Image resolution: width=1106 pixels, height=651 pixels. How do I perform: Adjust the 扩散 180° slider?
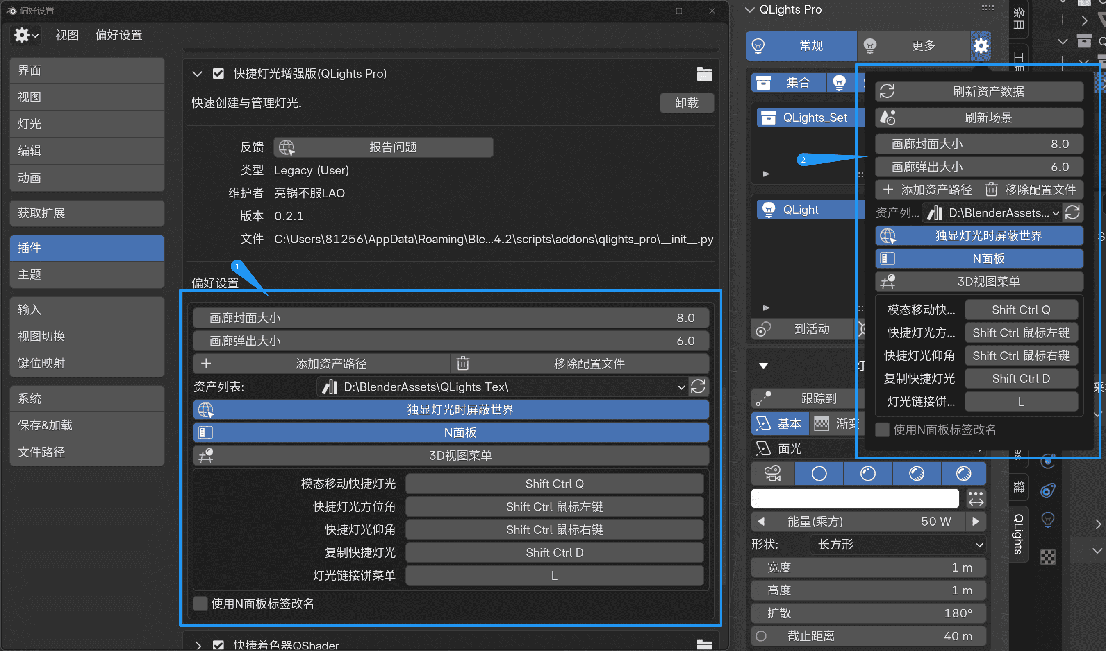868,613
